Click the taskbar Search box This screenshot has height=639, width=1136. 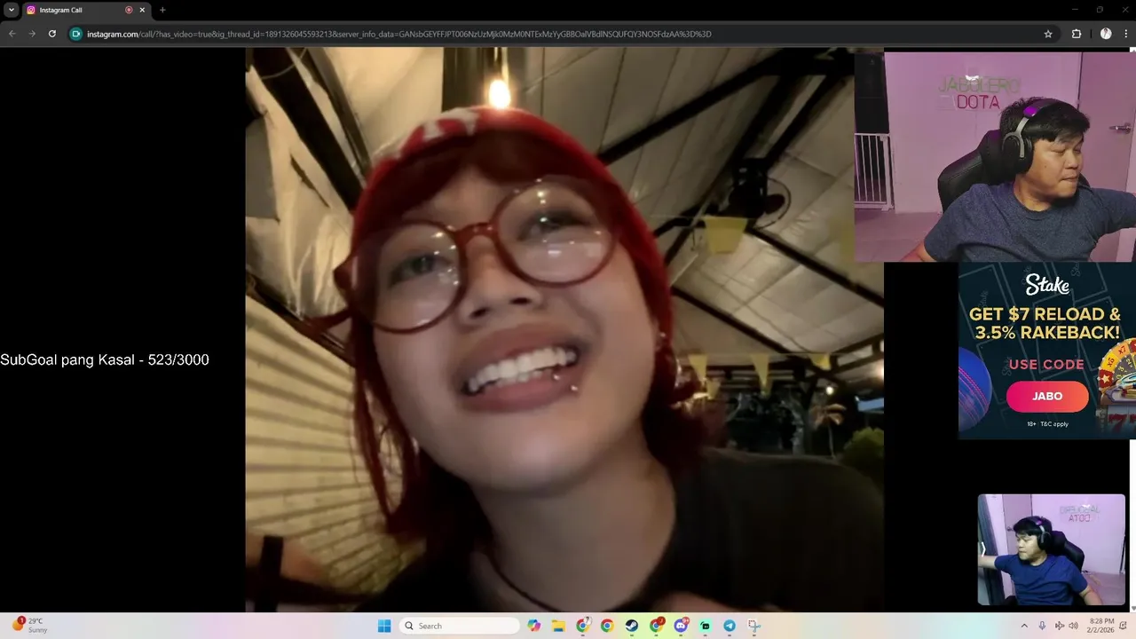coord(459,626)
